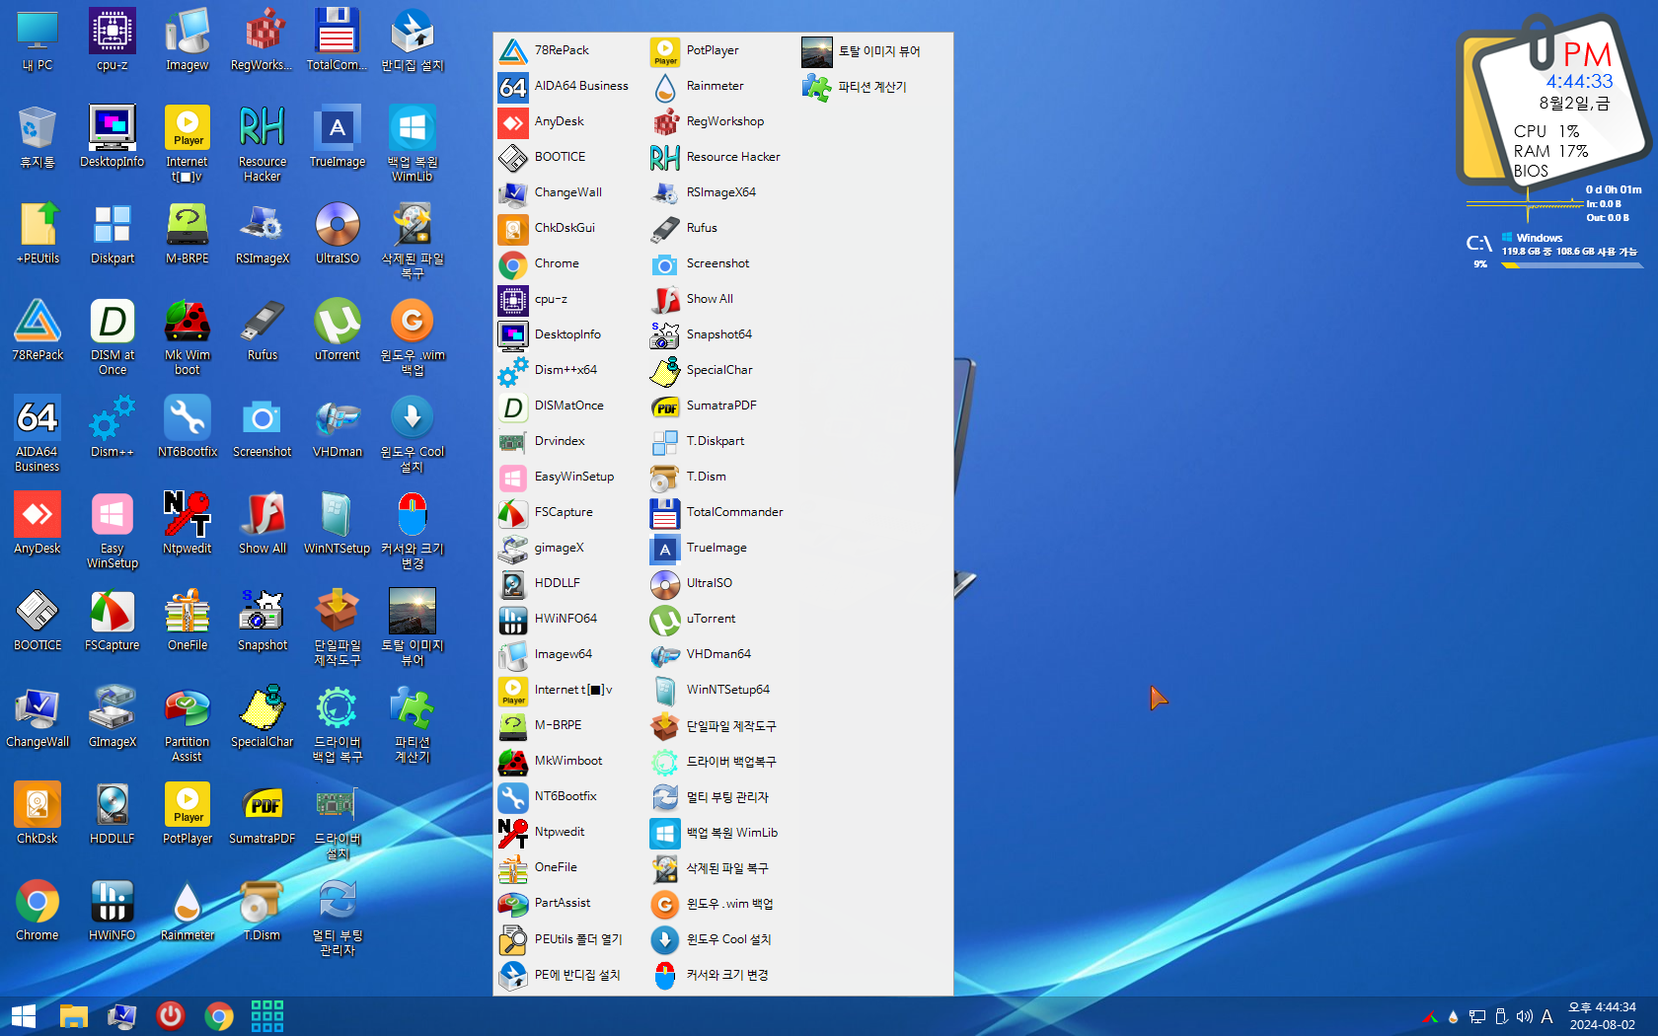Screen dimensions: 1658x1036
Task: Click the CPU 1% widget reading
Action: 1546,131
